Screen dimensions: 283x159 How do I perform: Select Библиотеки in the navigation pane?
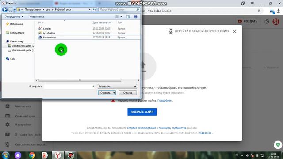pyautogui.click(x=15, y=33)
